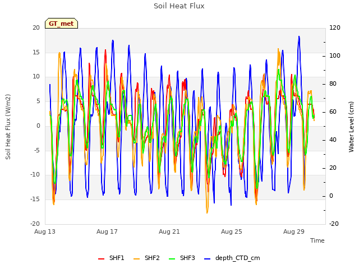Click the right axis value 100
This screenshot has width=359, height=269.
[335, 56]
